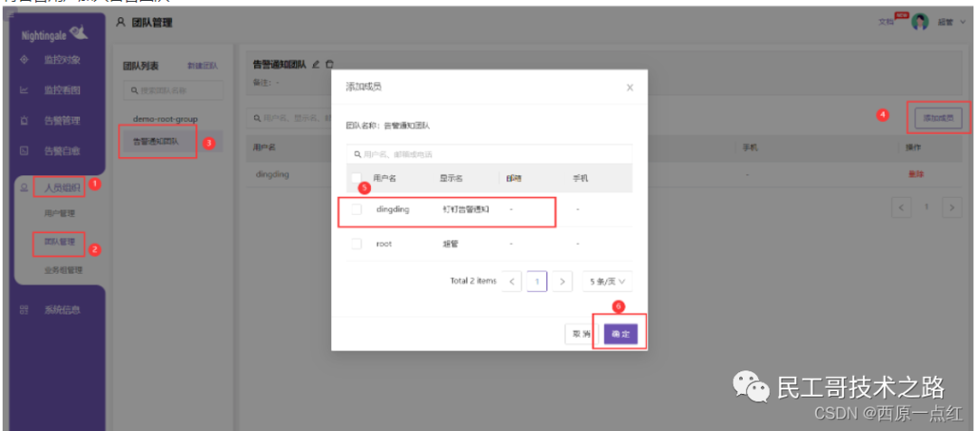Tick the select-all checkbox in dialog header
Screen dimensions: 977x431
(x=356, y=178)
